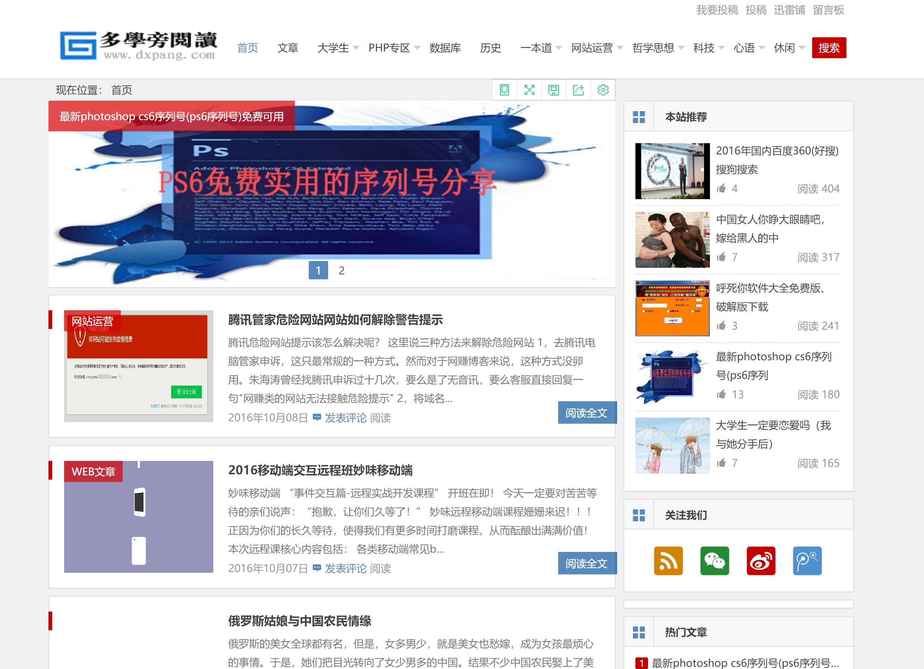Image resolution: width=924 pixels, height=669 pixels.
Task: Like the 2016年国内百度360 article
Action: 722,188
